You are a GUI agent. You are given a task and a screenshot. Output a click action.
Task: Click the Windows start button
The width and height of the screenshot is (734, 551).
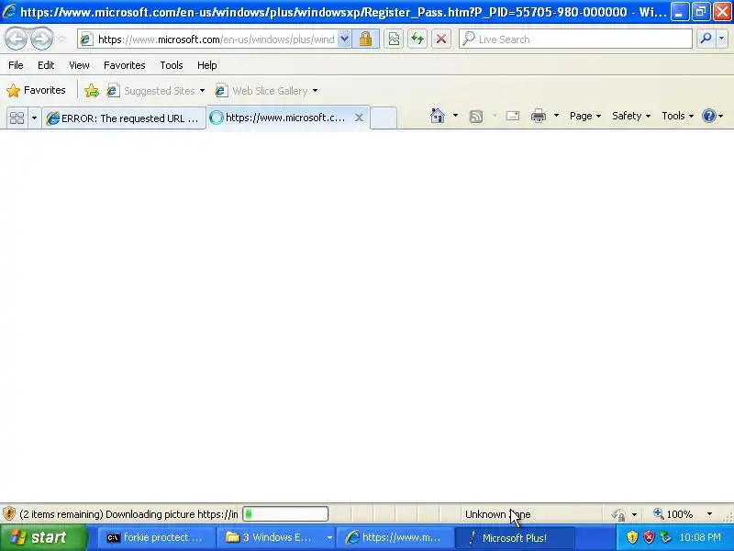43,537
